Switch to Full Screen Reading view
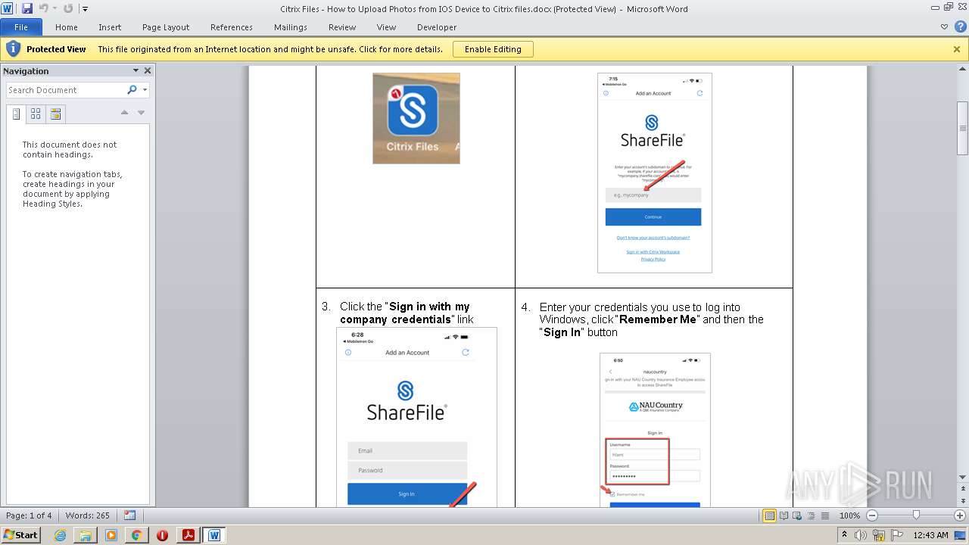The height and width of the screenshot is (545, 969). pyautogui.click(x=784, y=515)
